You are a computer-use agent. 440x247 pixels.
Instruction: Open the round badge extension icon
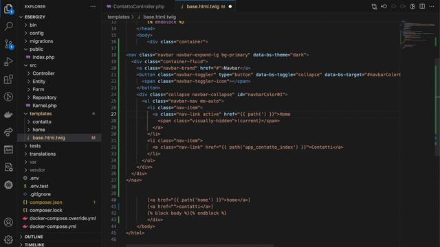pos(8,185)
